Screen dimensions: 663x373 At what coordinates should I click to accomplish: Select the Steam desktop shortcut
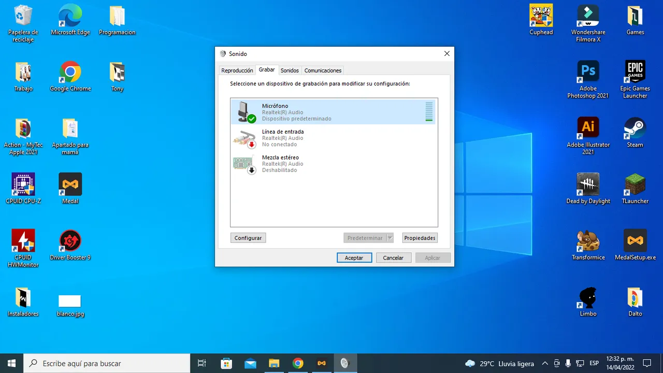point(635,133)
